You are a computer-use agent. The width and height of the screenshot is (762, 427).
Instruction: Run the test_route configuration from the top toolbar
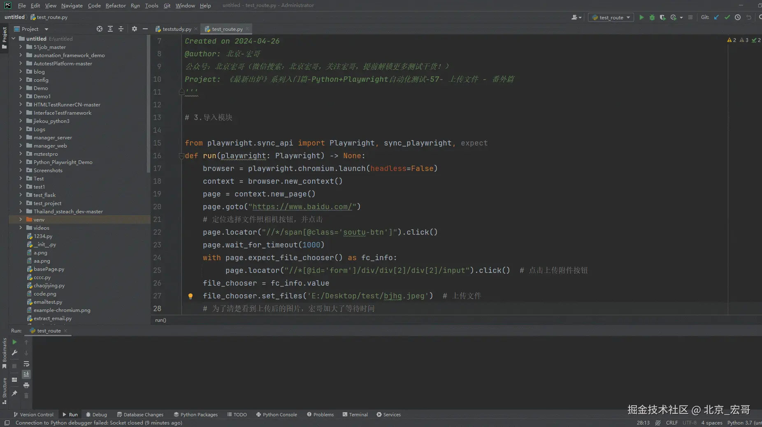pyautogui.click(x=641, y=17)
